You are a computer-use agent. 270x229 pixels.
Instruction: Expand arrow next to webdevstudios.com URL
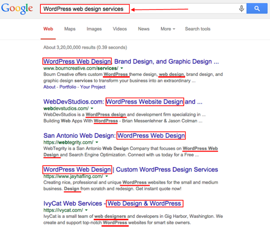[x=92, y=108]
